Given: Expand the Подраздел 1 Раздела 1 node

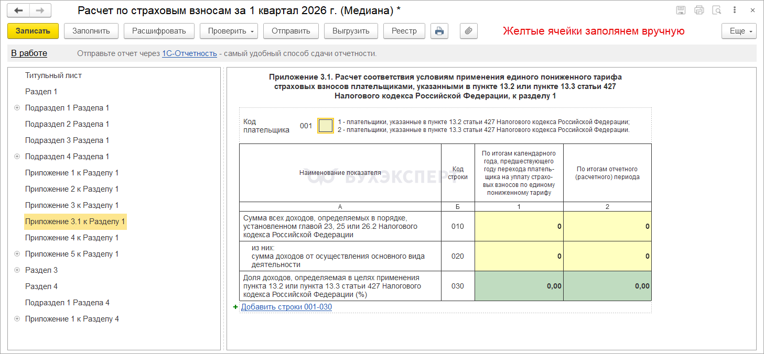Looking at the screenshot, I should pyautogui.click(x=17, y=108).
